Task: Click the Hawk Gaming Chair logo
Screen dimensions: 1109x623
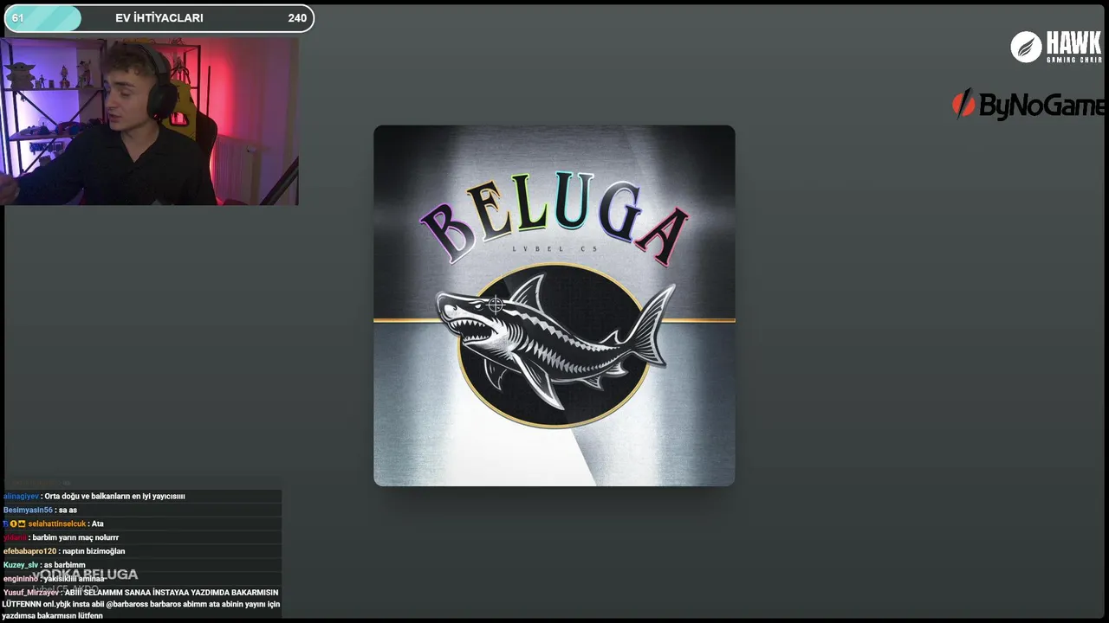Action: pyautogui.click(x=1057, y=47)
